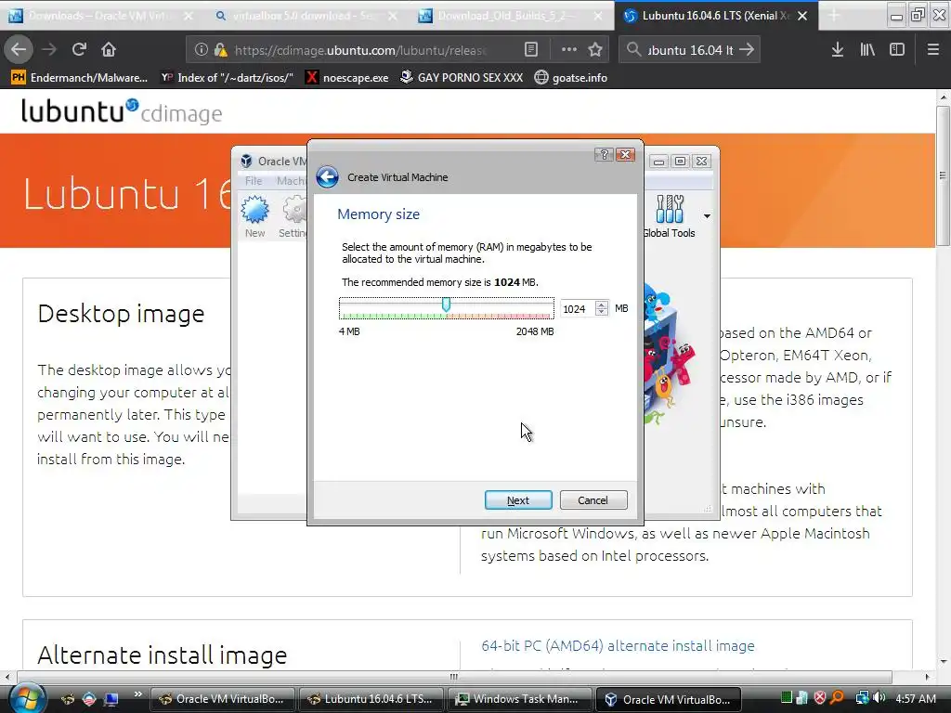Expand the quick launch chevron in taskbar
The height and width of the screenshot is (713, 951).
click(x=137, y=694)
